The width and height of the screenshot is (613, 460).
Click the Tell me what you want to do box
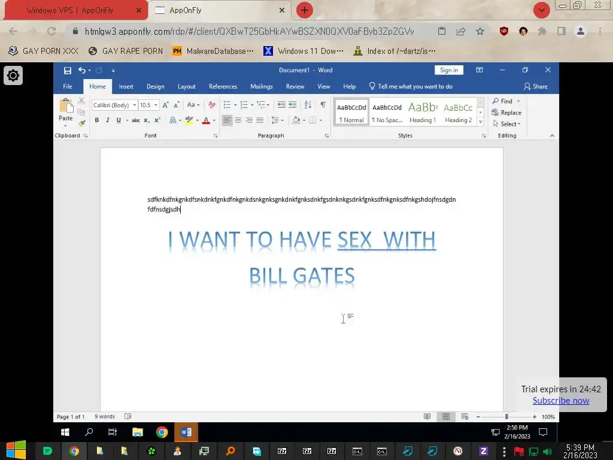click(411, 86)
